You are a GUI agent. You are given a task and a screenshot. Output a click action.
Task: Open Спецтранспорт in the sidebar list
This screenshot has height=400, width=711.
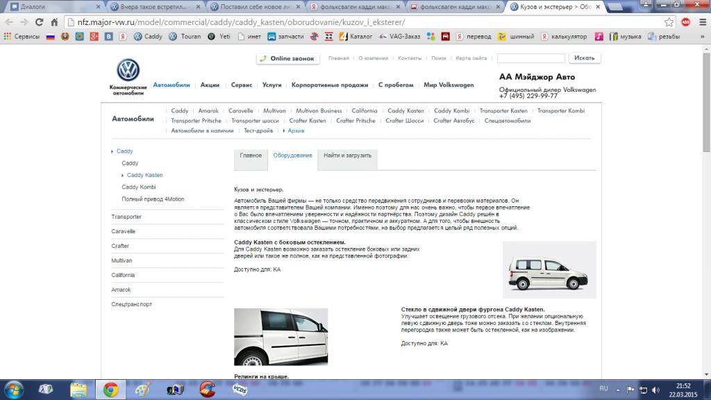click(x=131, y=304)
